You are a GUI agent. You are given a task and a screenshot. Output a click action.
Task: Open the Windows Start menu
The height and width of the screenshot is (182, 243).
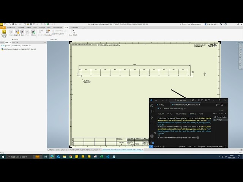[x=3, y=157]
